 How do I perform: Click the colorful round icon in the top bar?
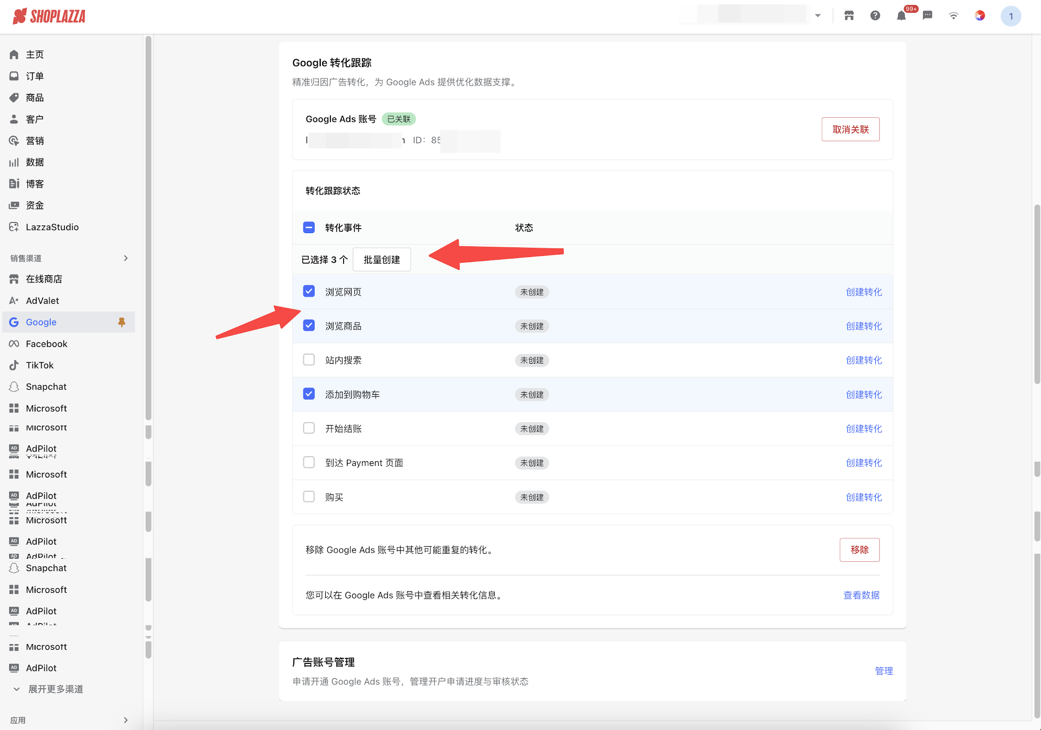pos(980,16)
